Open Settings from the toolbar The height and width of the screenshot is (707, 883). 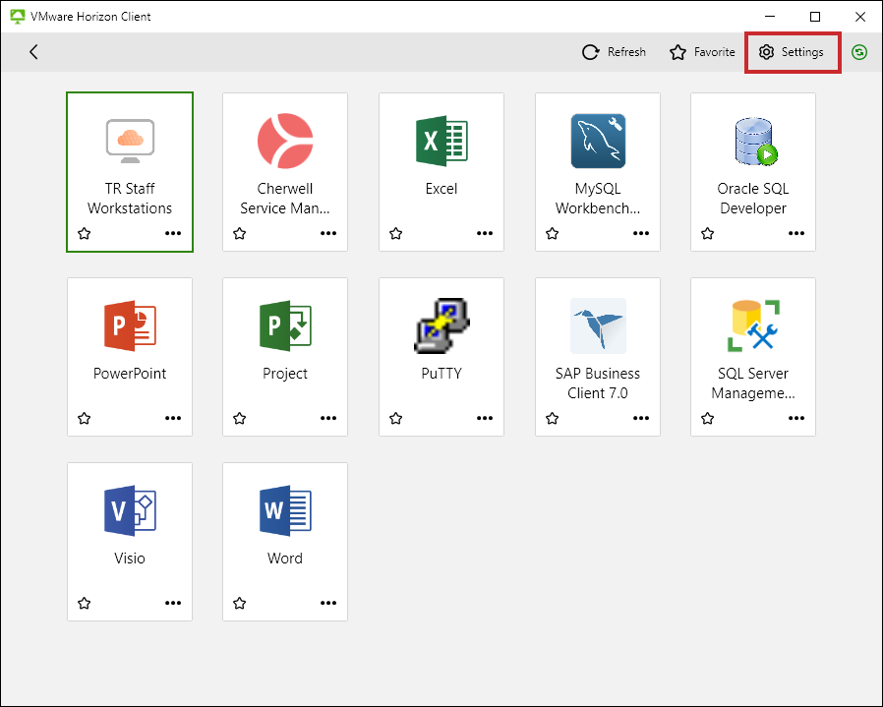click(792, 52)
